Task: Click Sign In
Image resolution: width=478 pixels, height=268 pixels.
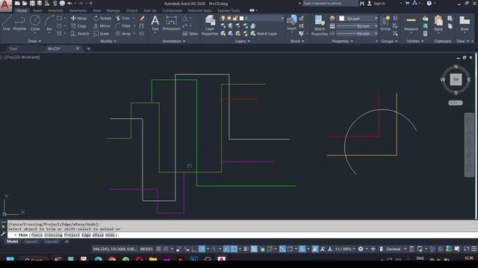Action: (379, 3)
